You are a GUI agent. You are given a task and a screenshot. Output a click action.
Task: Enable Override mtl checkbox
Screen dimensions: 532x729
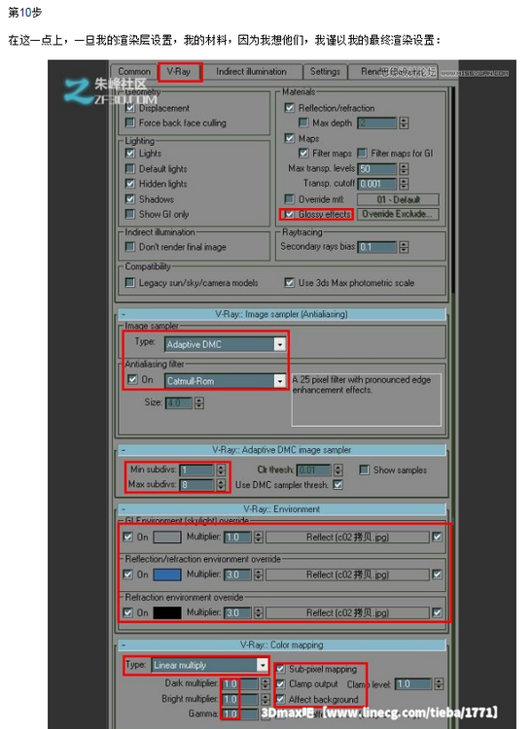[289, 199]
